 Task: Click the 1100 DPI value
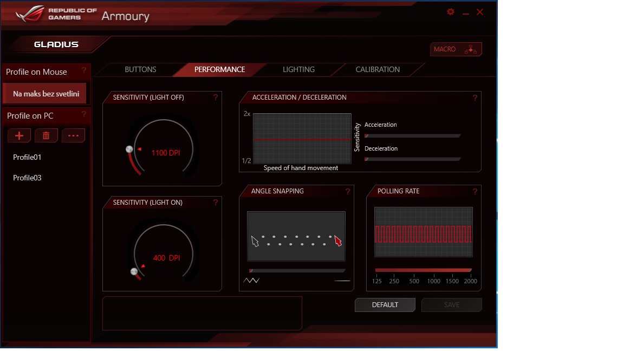pyautogui.click(x=166, y=153)
